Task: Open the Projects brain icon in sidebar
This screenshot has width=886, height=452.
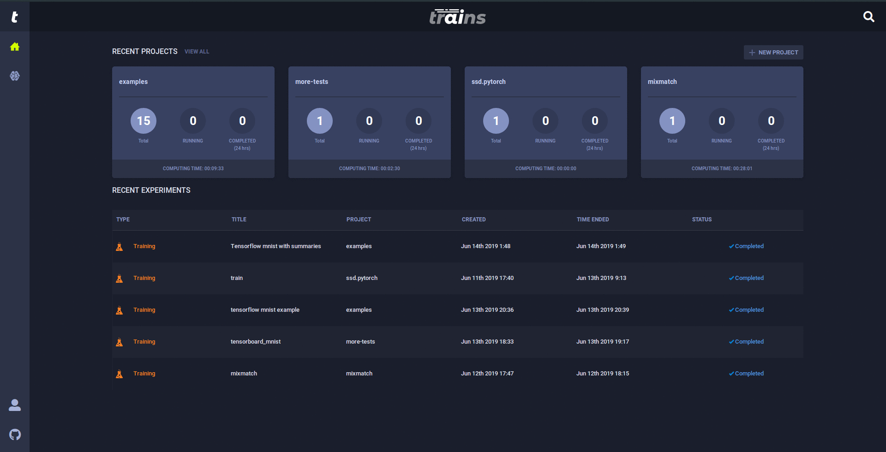Action: (15, 76)
